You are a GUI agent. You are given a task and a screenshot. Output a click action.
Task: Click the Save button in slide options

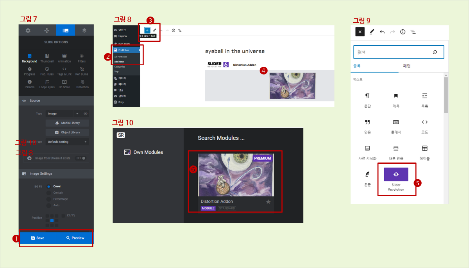click(x=38, y=238)
